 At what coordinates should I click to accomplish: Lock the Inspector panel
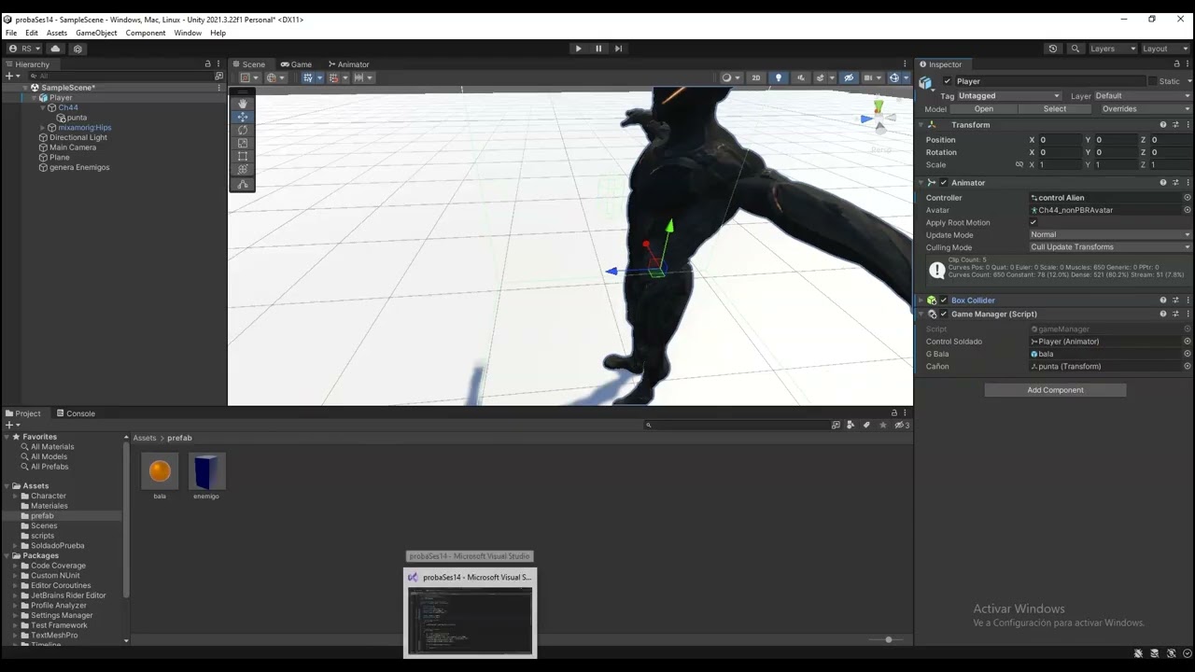1176,64
